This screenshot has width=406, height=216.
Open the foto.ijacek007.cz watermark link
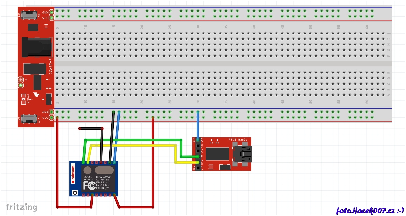point(370,210)
